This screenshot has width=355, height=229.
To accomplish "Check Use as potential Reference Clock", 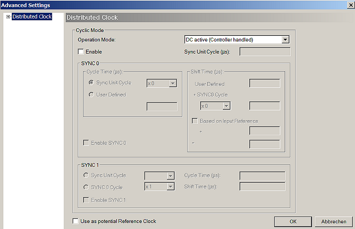I will pyautogui.click(x=76, y=221).
